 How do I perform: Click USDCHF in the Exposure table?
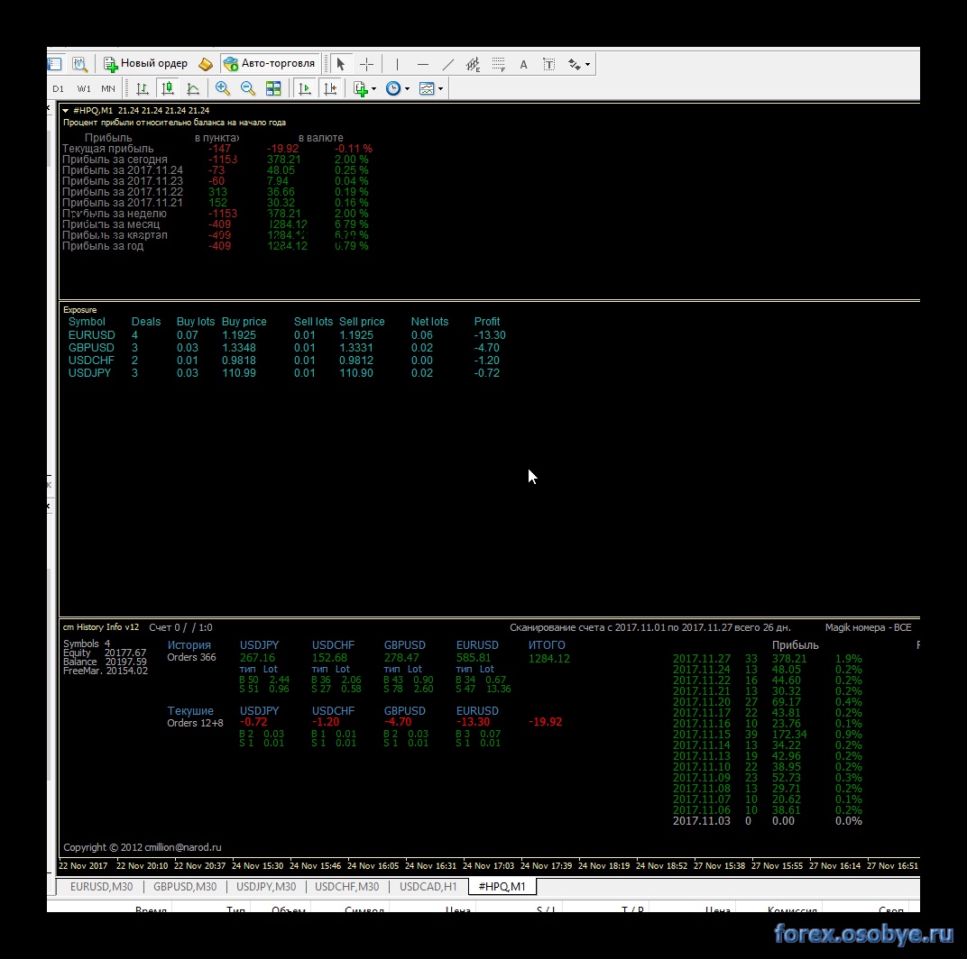[91, 361]
